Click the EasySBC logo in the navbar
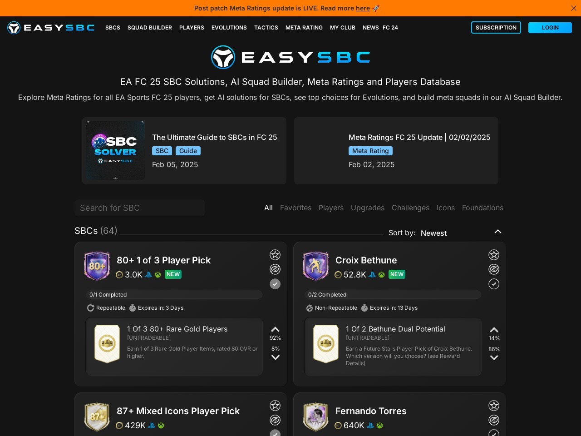 pyautogui.click(x=51, y=28)
